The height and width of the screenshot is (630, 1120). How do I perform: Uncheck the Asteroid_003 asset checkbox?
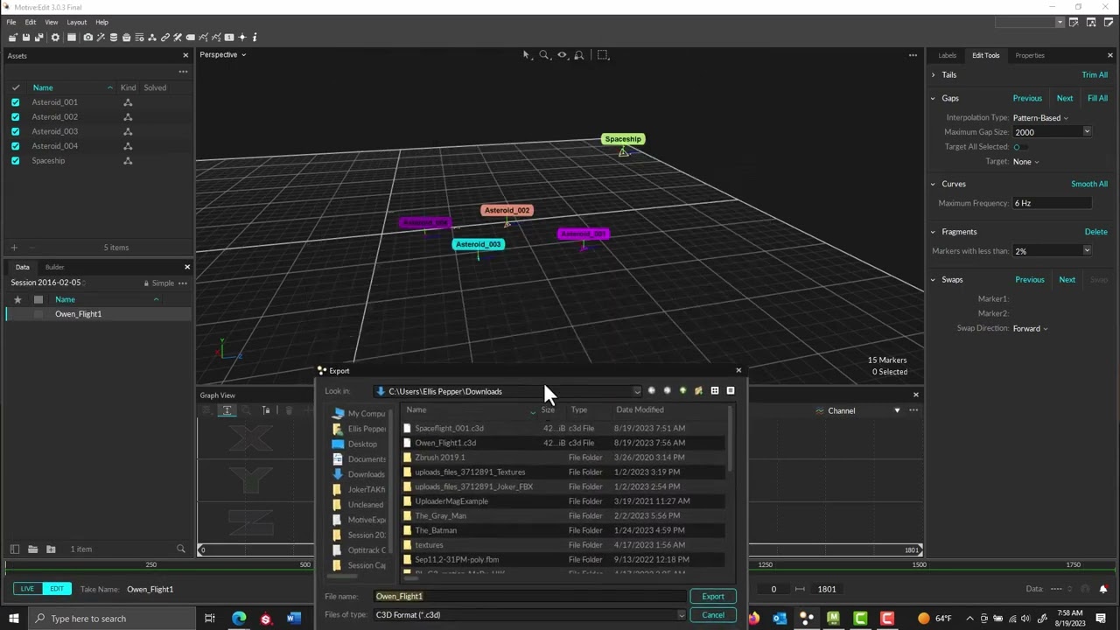(15, 131)
